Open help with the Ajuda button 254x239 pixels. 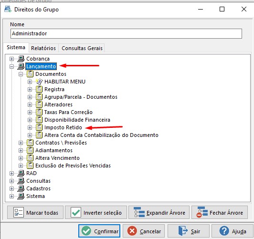[233, 231]
